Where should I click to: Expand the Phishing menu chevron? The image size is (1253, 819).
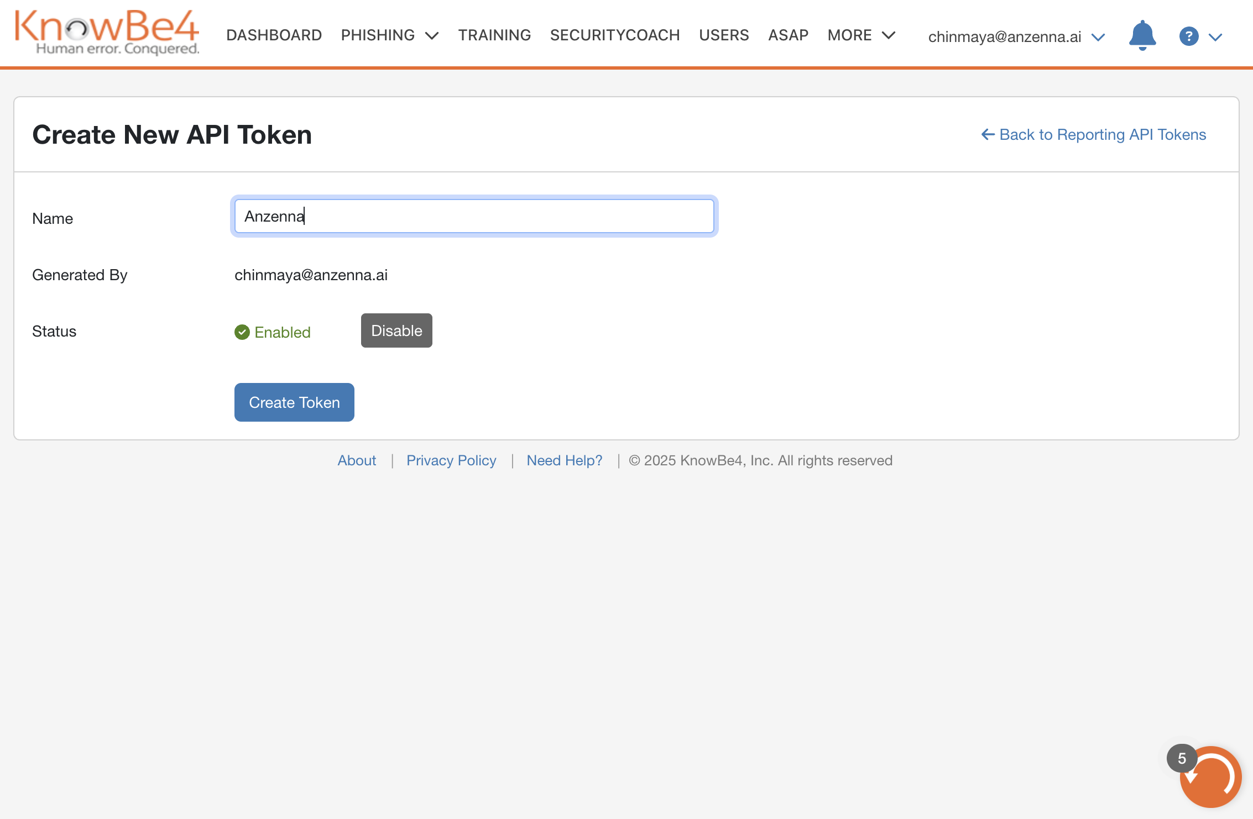432,36
